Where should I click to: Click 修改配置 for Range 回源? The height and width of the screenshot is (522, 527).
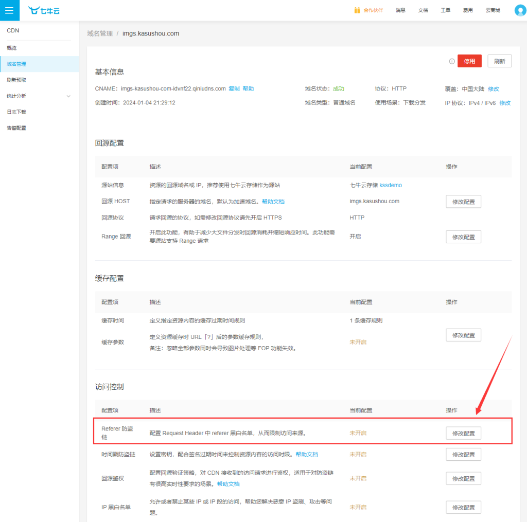tap(464, 237)
